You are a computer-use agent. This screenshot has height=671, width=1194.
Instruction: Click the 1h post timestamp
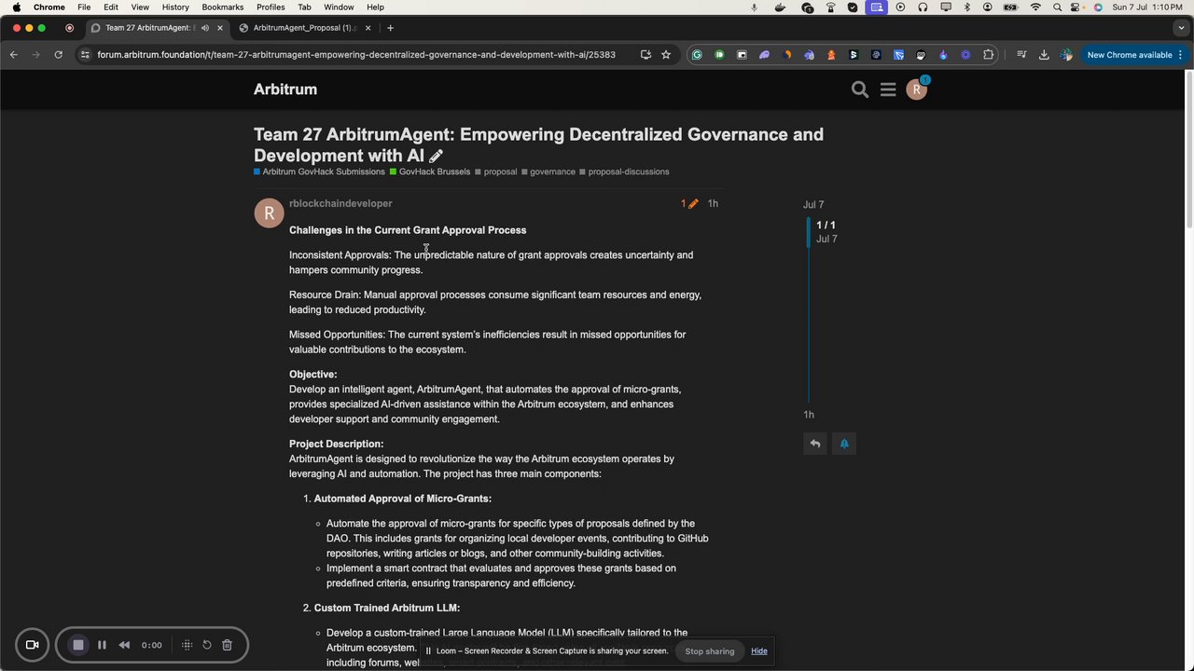713,203
